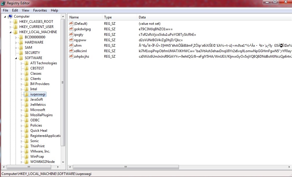Viewport: 292px width, 177px height.
Task: Expand the WOW6432Node node arrow
Action: point(22,162)
